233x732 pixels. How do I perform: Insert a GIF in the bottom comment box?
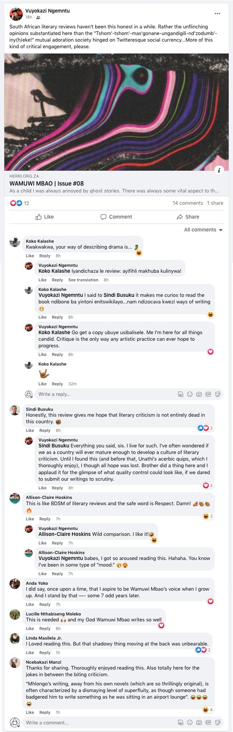tap(208, 722)
